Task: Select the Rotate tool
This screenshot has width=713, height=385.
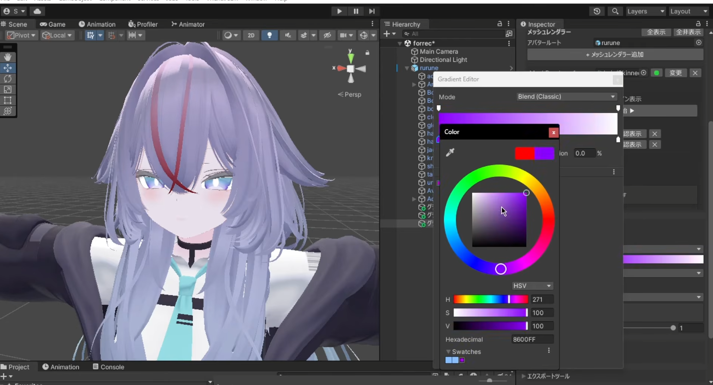Action: 8,79
